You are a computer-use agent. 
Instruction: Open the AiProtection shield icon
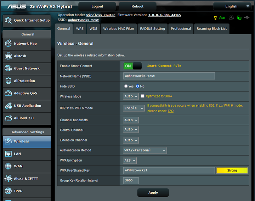(8, 81)
